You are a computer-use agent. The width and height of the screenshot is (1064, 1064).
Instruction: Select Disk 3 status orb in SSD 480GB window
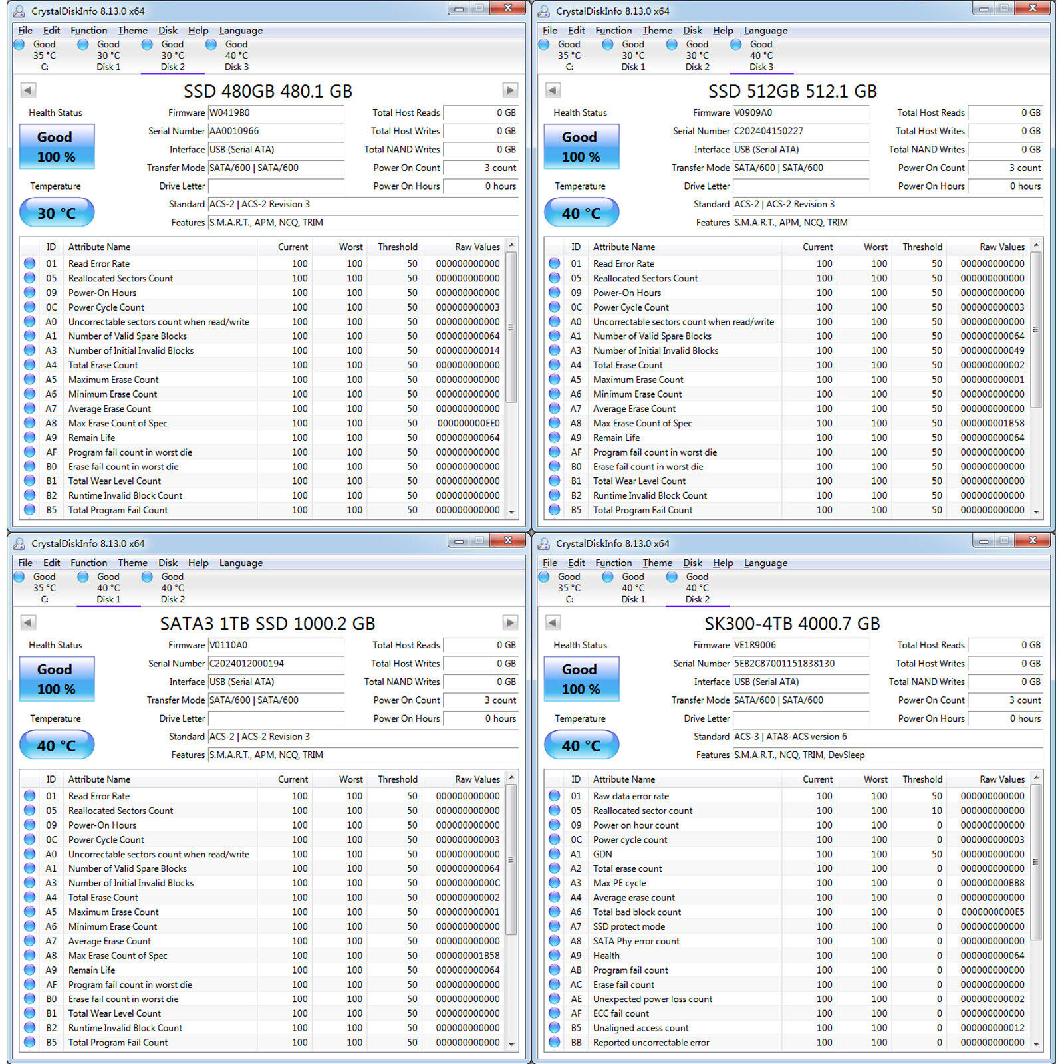(211, 45)
